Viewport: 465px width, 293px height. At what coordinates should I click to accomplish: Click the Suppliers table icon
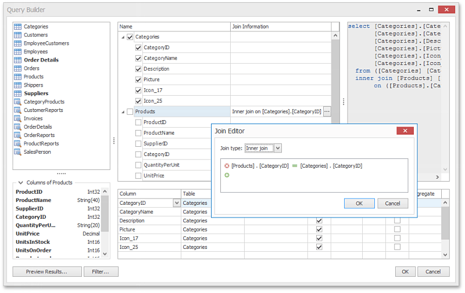tap(17, 93)
